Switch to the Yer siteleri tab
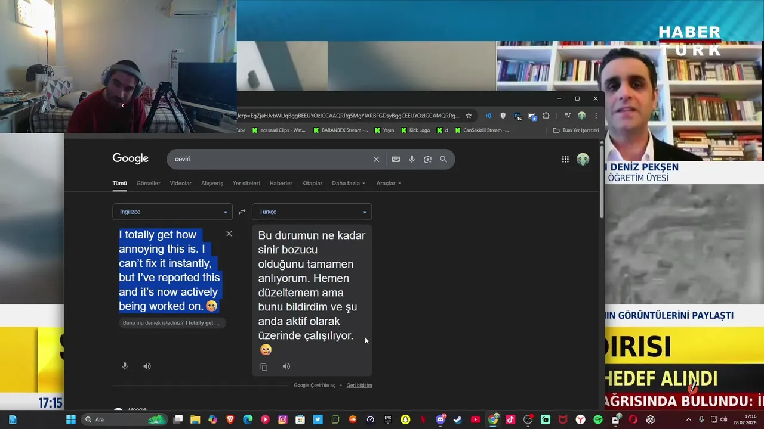 click(x=246, y=183)
